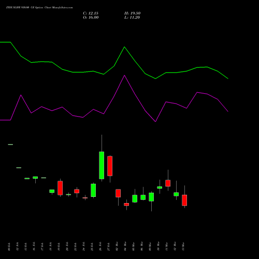Click the high value H: 19.50
Image resolution: width=259 pixels, height=259 pixels.
click(x=133, y=13)
